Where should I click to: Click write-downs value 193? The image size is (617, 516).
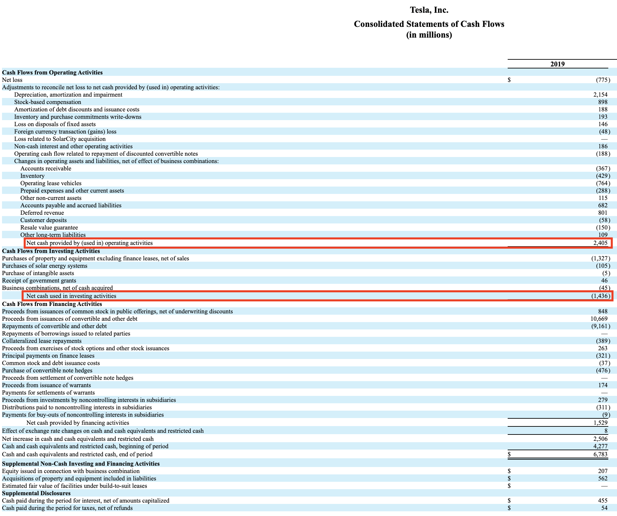click(603, 117)
